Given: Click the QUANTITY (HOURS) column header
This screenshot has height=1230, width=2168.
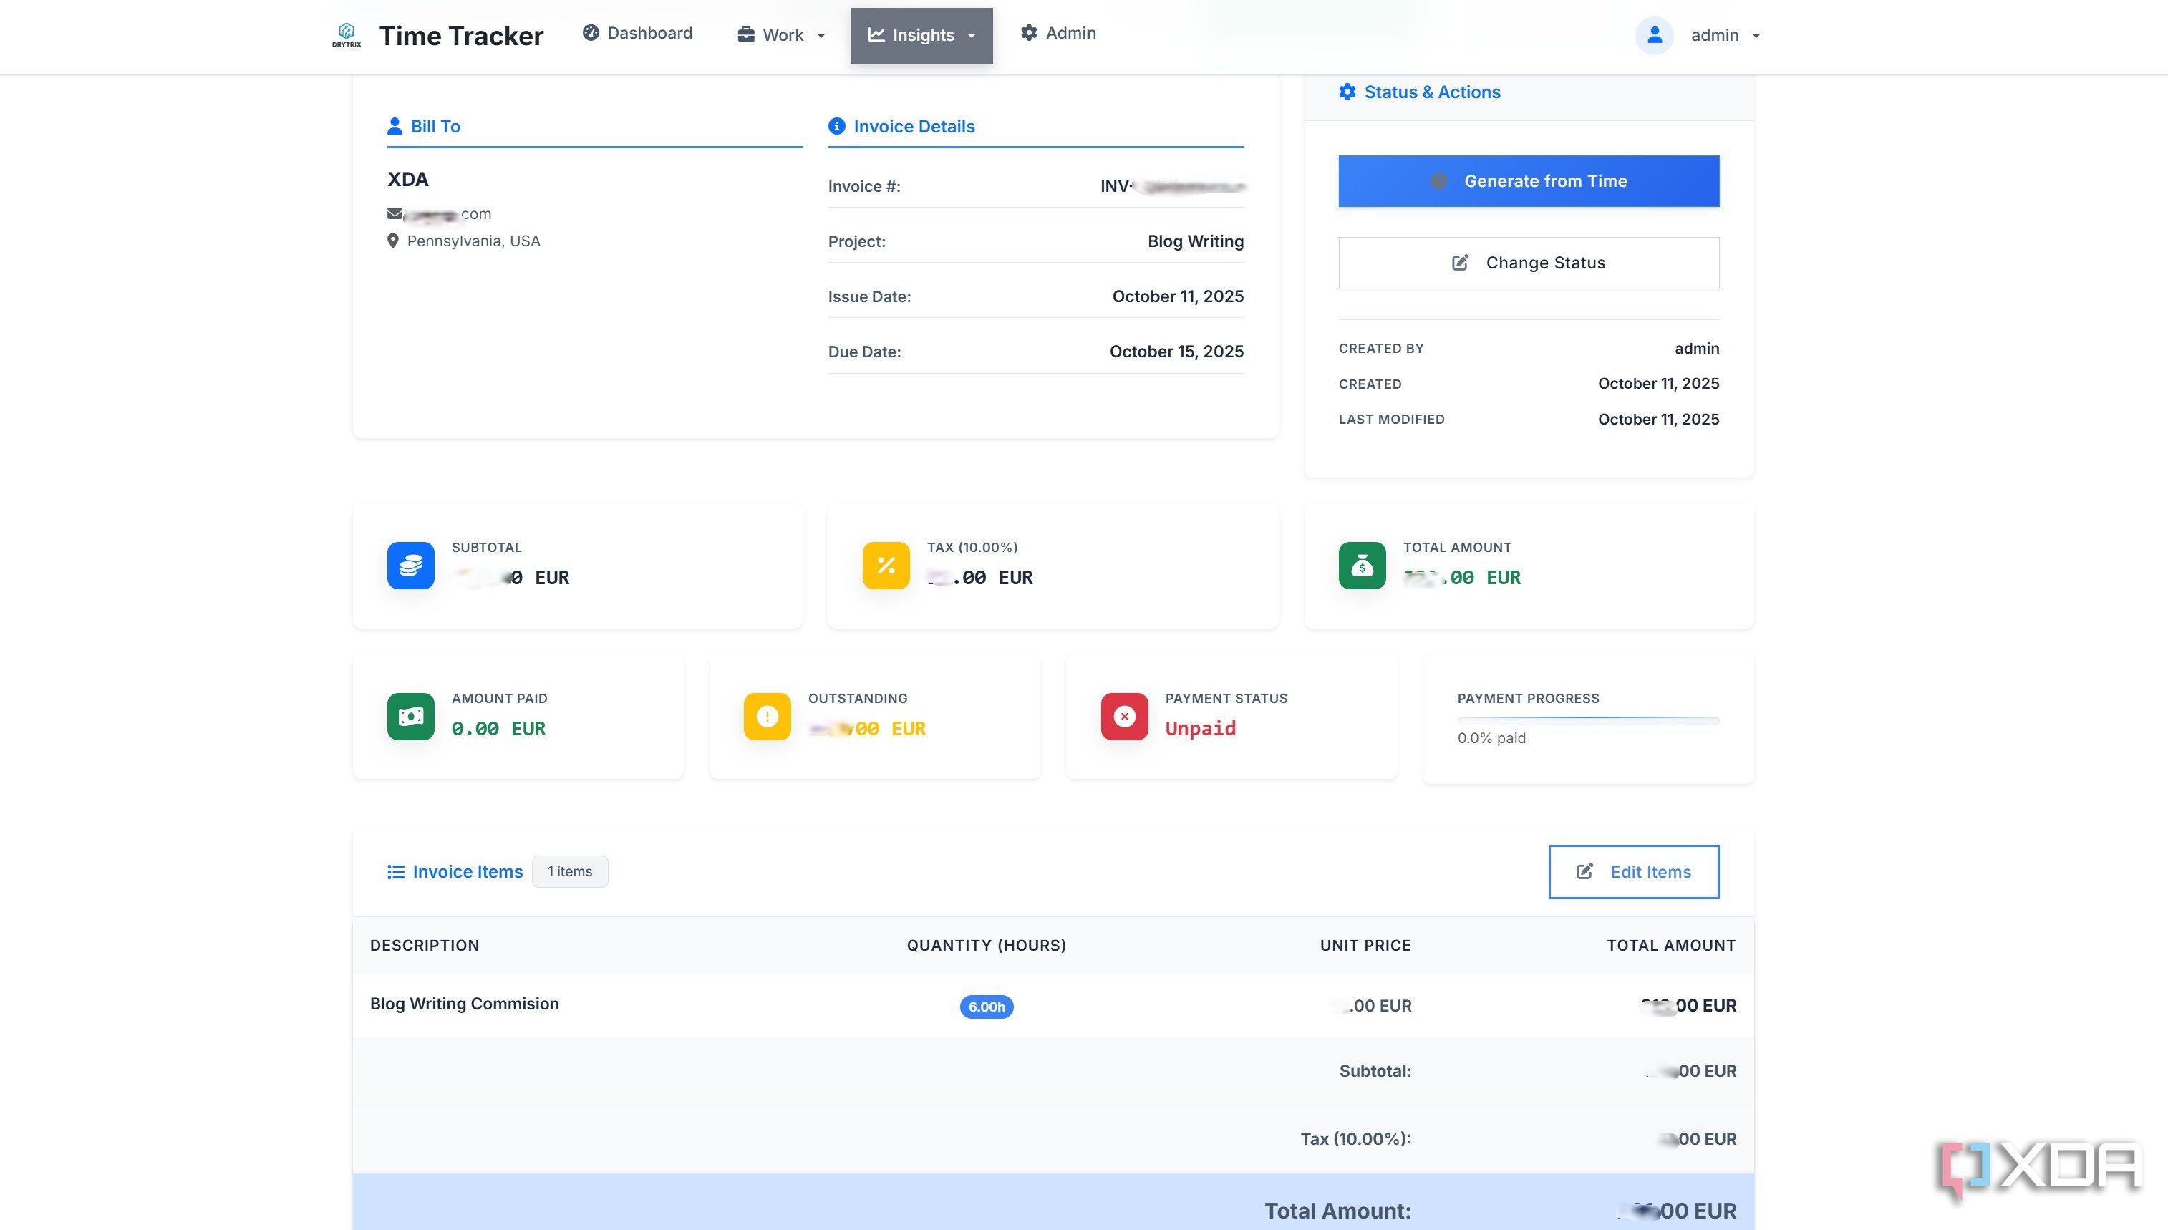Looking at the screenshot, I should click(987, 945).
